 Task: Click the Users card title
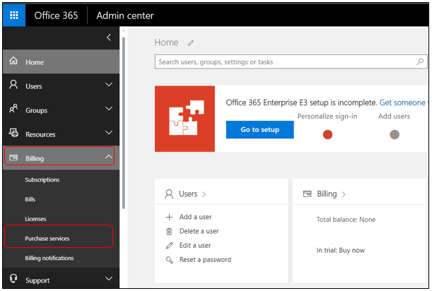pyautogui.click(x=188, y=194)
